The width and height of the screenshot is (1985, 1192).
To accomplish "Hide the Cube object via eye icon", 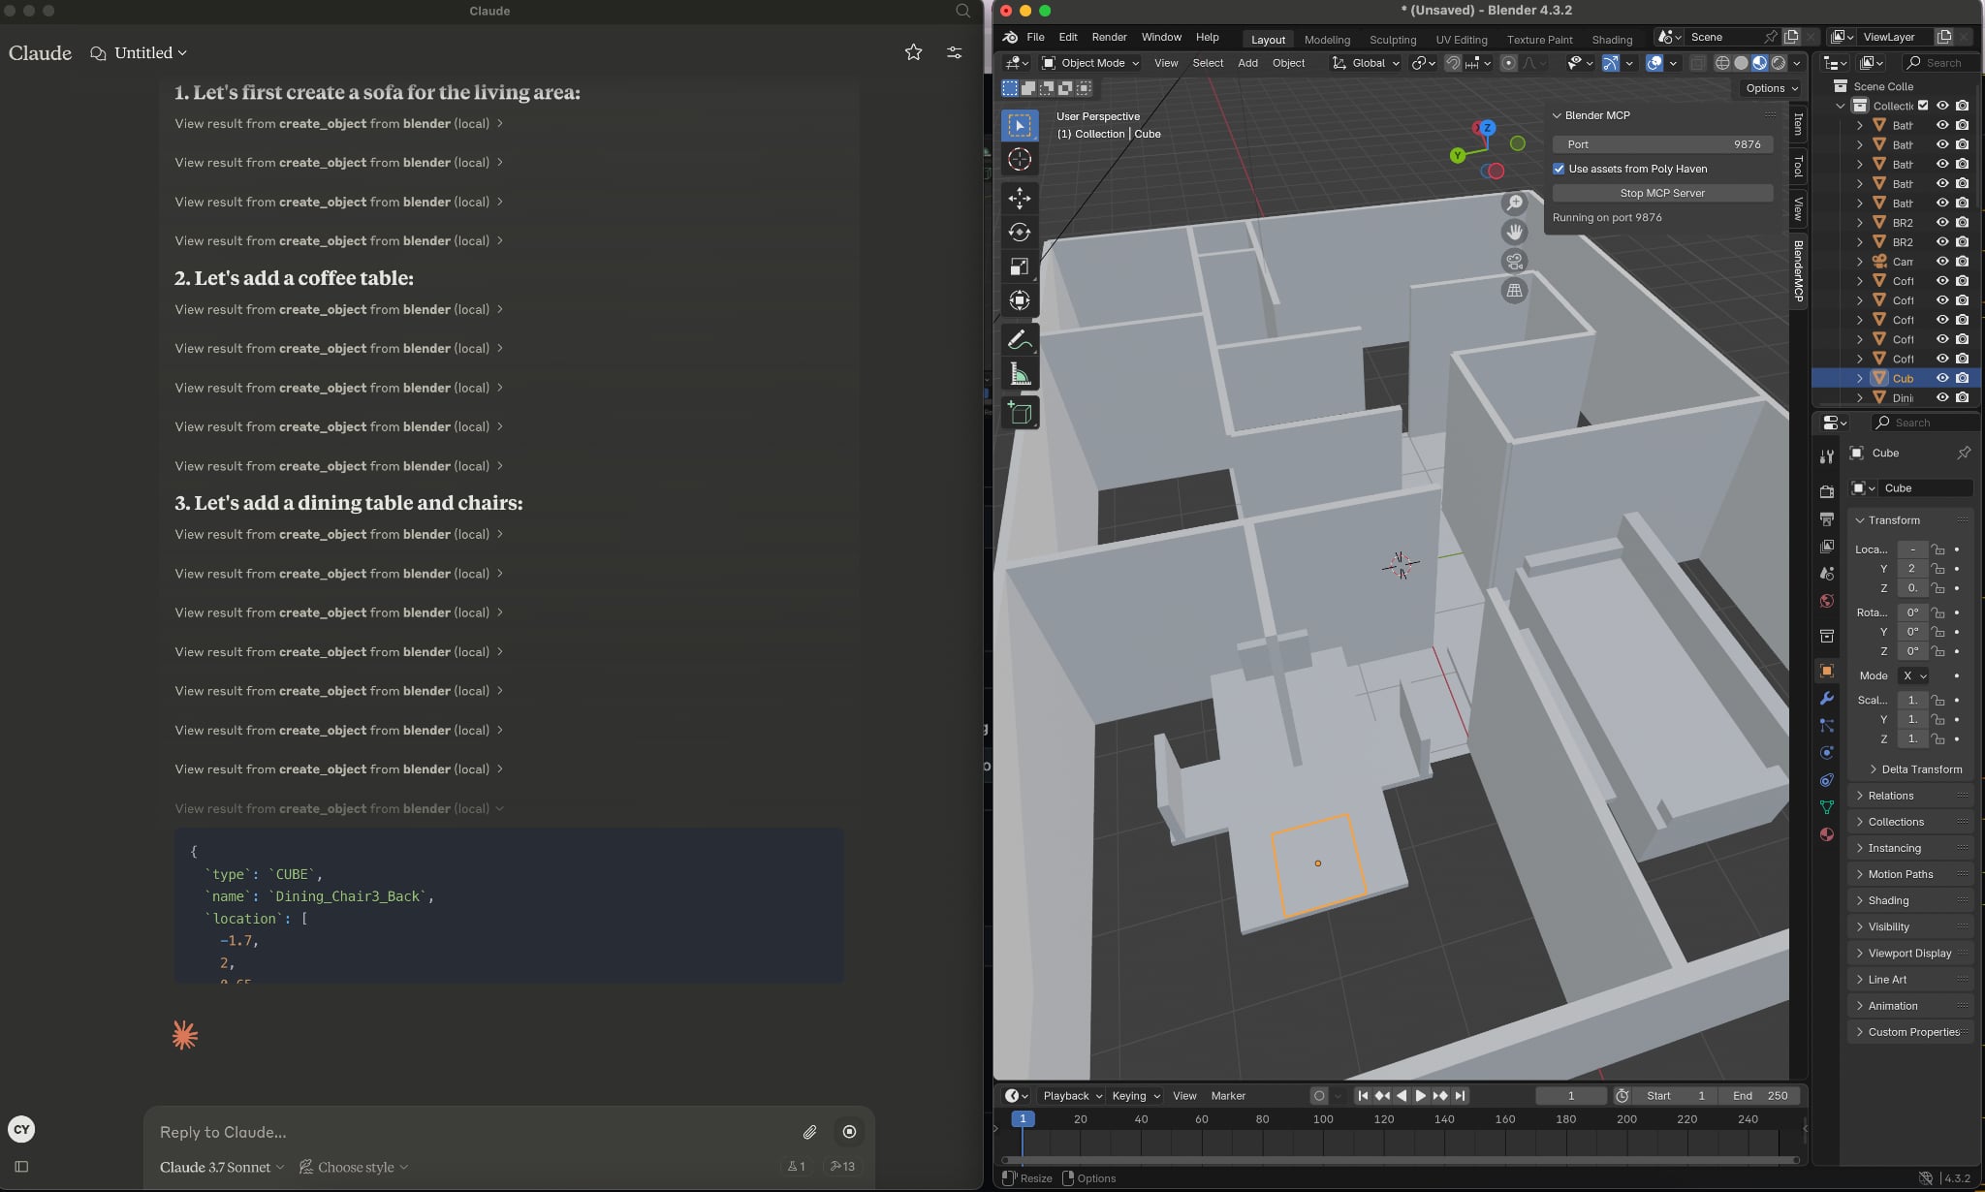I will [1942, 378].
